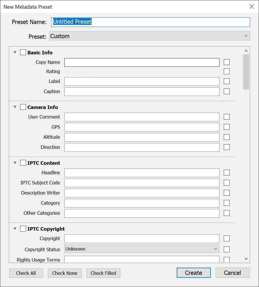Enable the Camera Info section checkbox

23,107
